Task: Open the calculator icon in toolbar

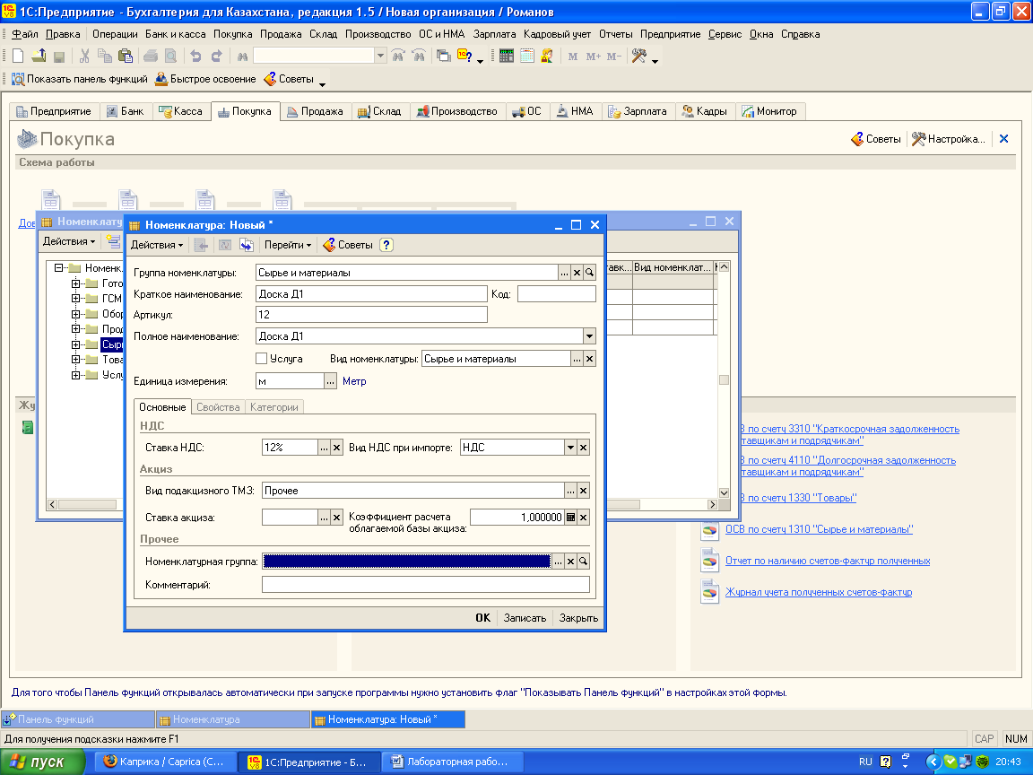Action: 506,57
